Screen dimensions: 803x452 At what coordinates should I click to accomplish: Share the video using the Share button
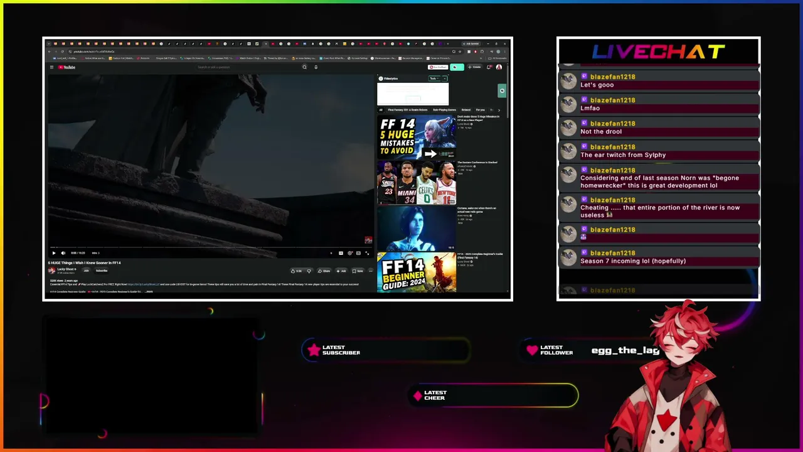[x=324, y=271]
